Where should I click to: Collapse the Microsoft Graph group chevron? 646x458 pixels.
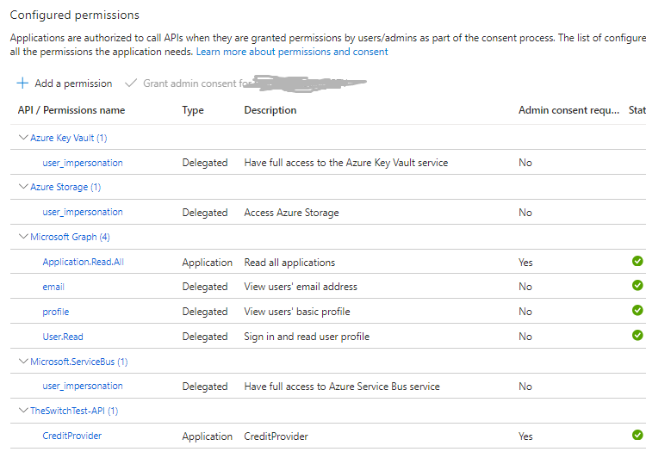[23, 236]
